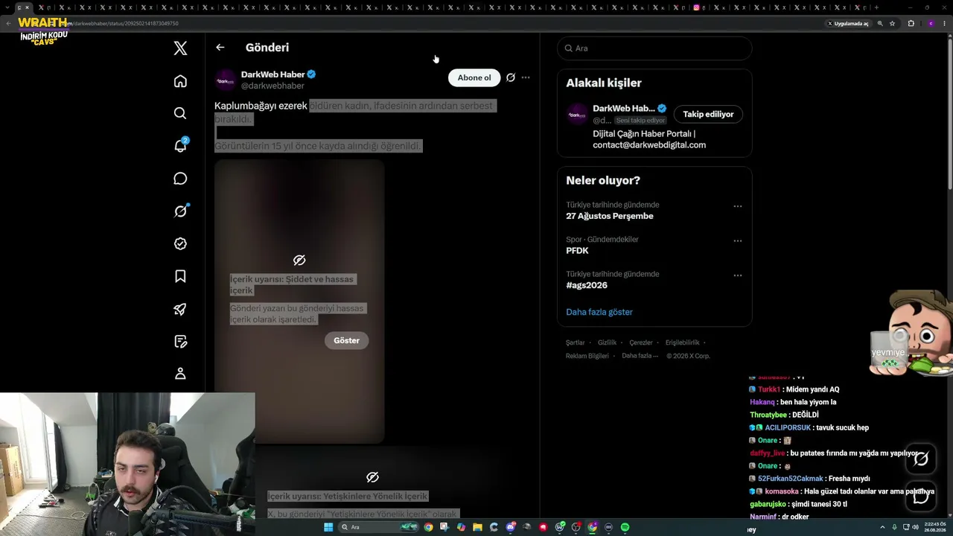Open the PFDK trending topic

point(577,251)
